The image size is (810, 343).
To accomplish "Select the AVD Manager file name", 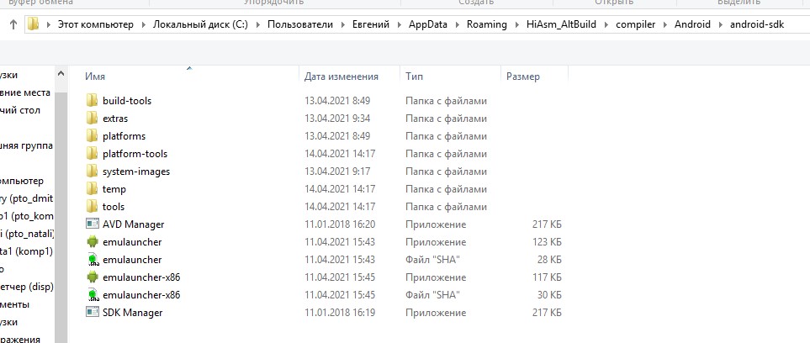I will (x=133, y=224).
